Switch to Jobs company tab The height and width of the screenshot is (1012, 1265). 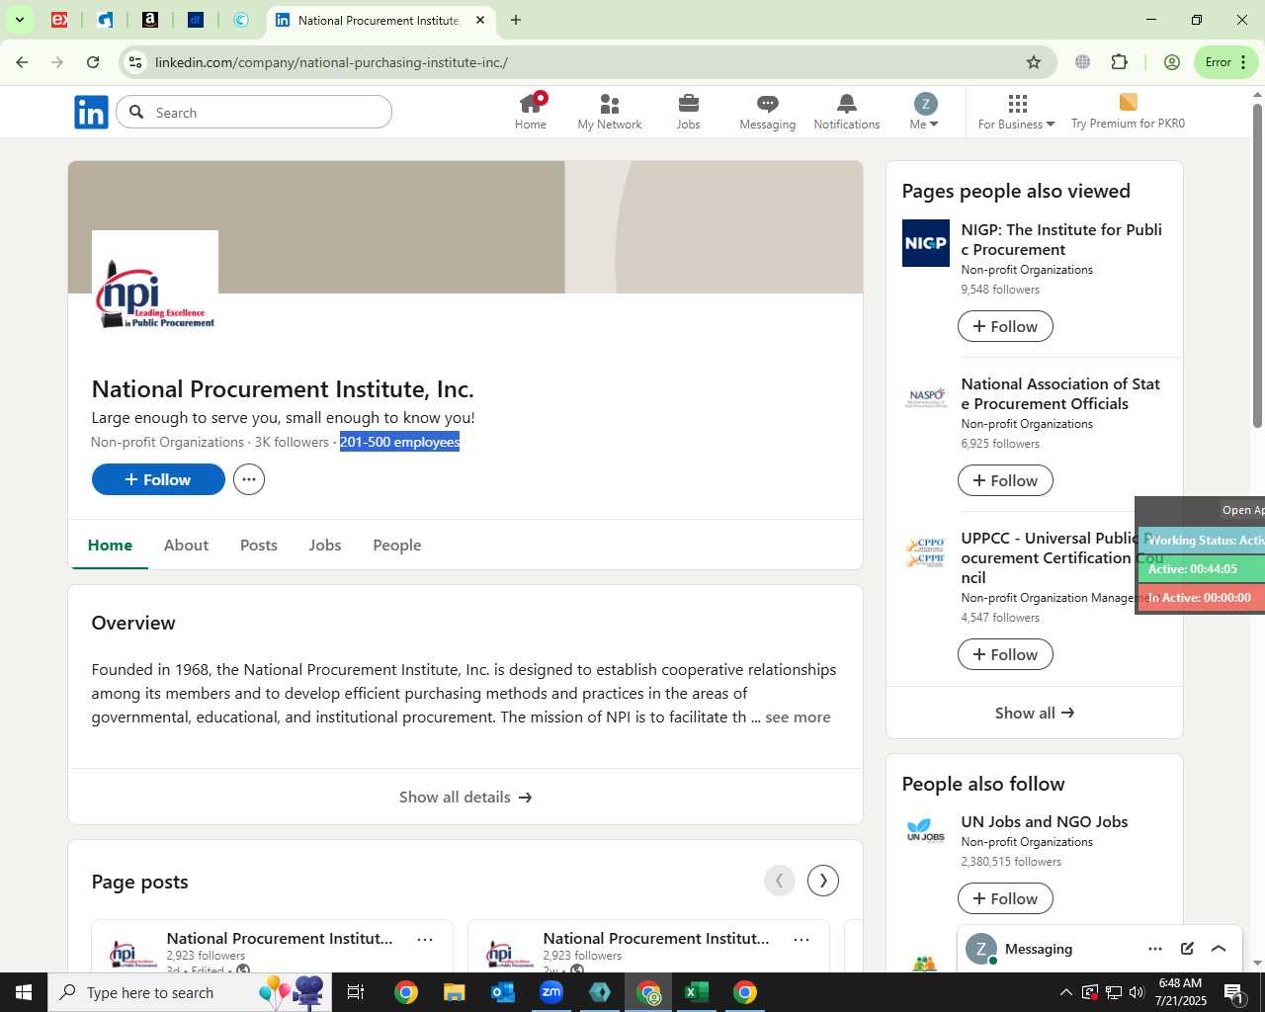[325, 546]
